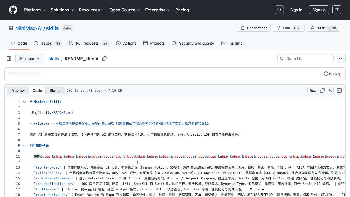Click the `flutter-dev` text in line 17
This screenshot has width=350, height=197.
(x=46, y=189)
